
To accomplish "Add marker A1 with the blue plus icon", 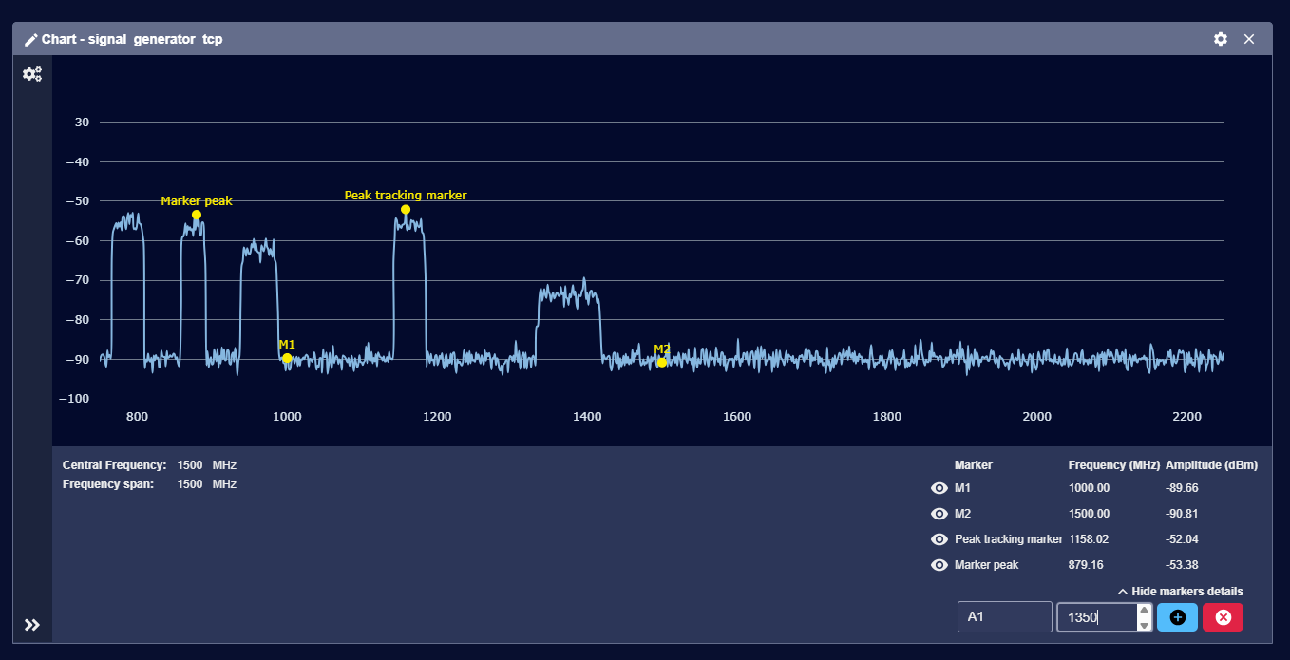I will click(1177, 617).
